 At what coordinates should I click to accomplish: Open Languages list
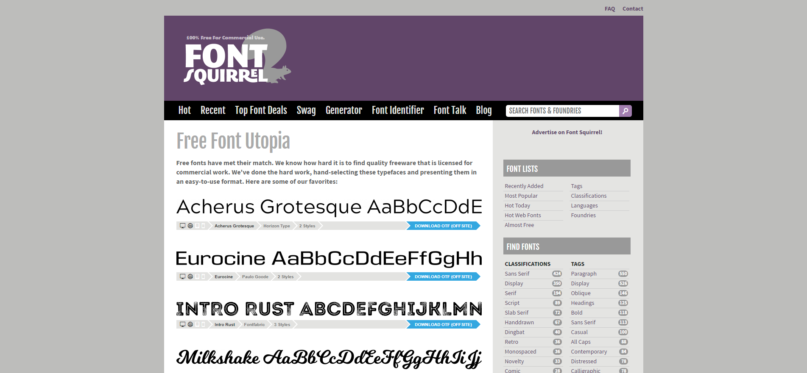(x=584, y=205)
